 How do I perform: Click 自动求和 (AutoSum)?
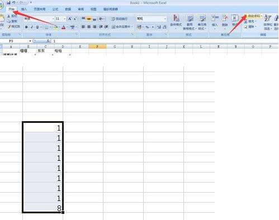click(253, 16)
